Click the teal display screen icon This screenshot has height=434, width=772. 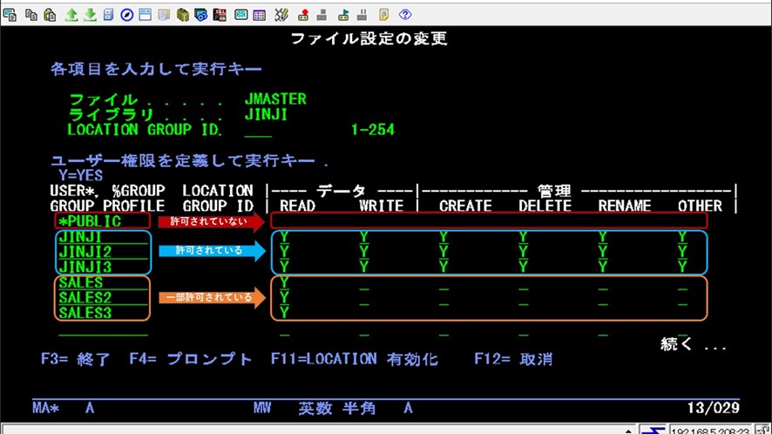tap(240, 15)
